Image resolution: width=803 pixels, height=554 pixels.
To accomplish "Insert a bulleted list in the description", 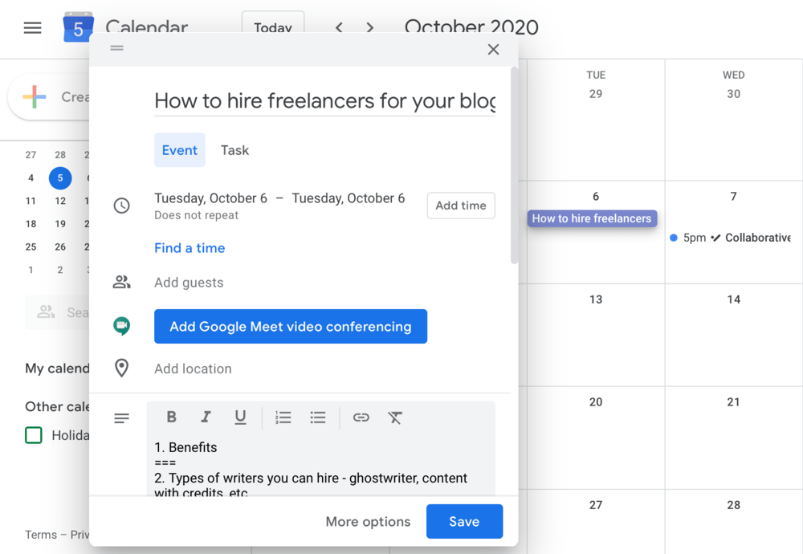I will [x=317, y=418].
